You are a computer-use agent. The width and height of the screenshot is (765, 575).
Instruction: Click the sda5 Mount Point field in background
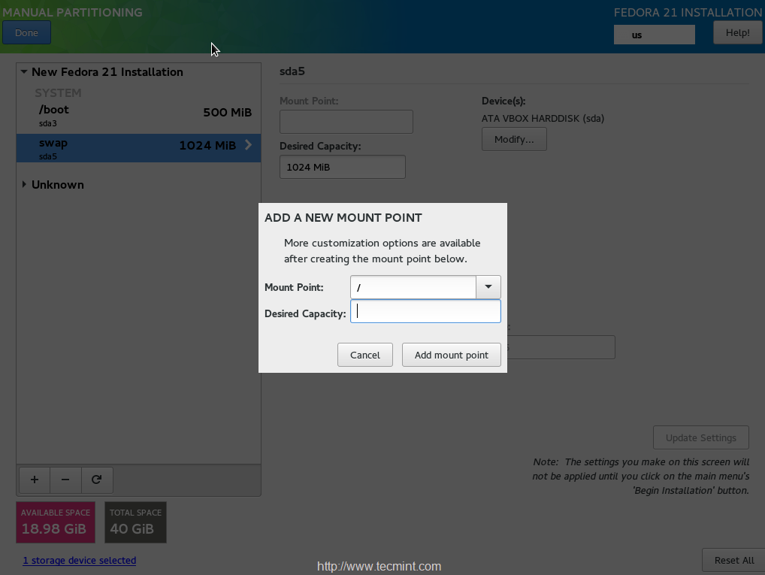coord(346,122)
